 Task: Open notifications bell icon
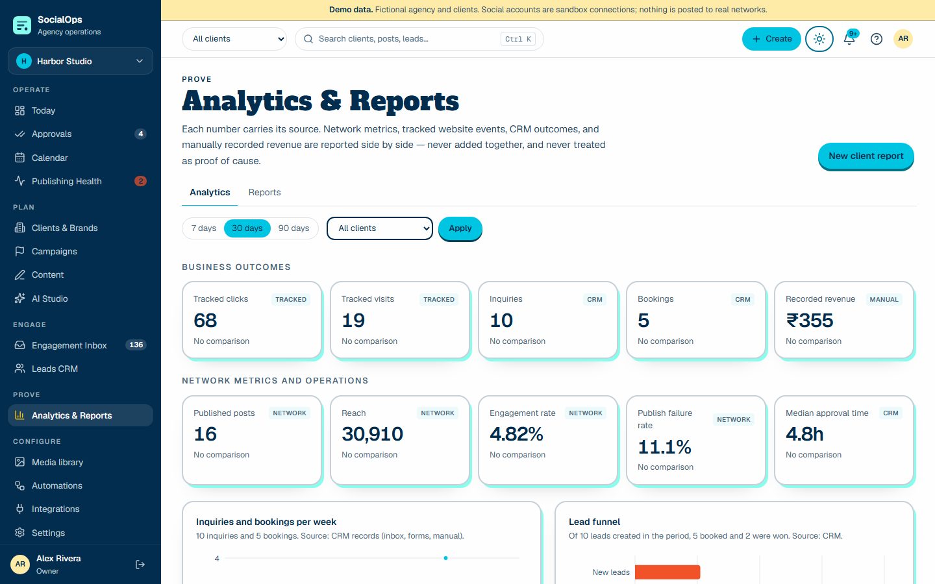pos(849,38)
